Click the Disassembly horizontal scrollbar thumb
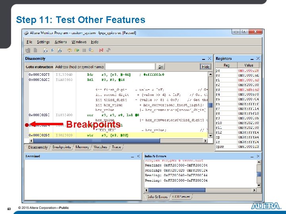This screenshot has height=214, width=286. pyautogui.click(x=97, y=140)
